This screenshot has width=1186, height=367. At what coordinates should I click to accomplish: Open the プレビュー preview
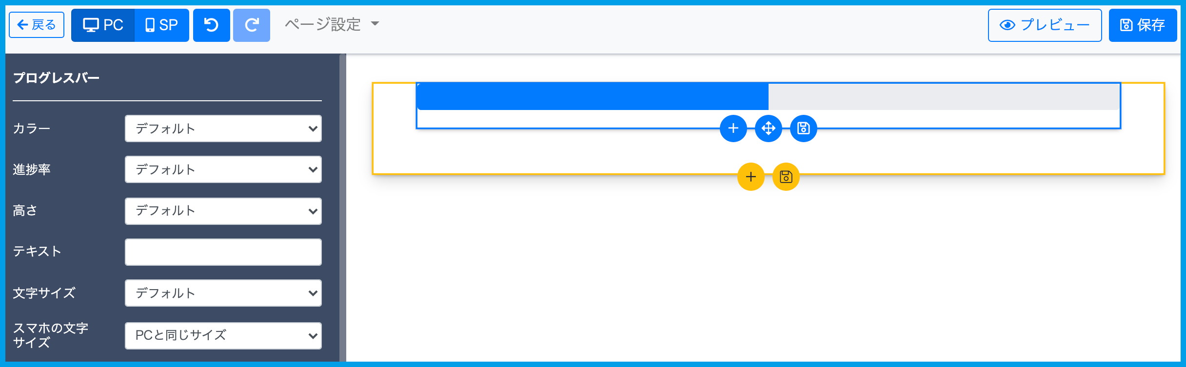tap(1044, 25)
